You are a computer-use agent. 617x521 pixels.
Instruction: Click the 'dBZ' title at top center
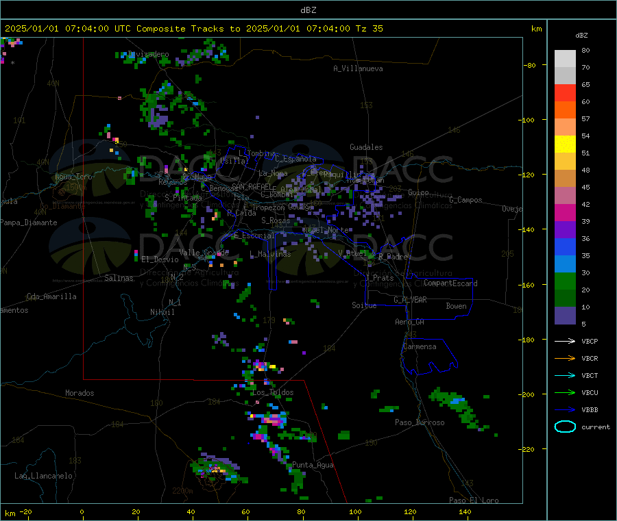click(308, 10)
